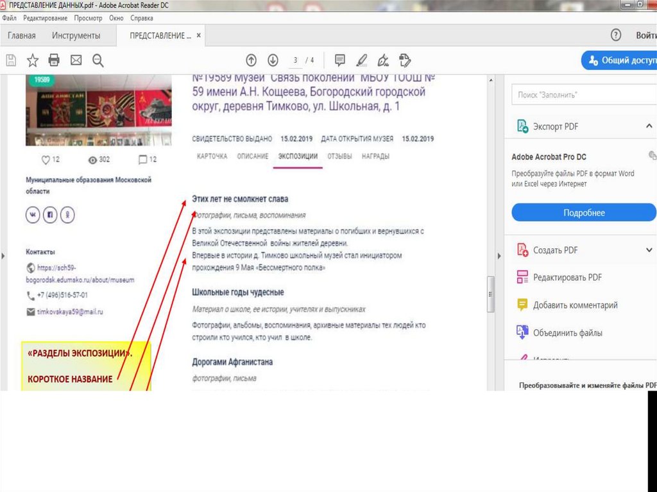
Task: Go to next page with down arrow
Action: tap(273, 60)
